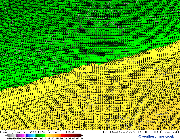Click the '12' legend label under the yellow swatches
This screenshot has height=139, width=180.
click(x=53, y=138)
